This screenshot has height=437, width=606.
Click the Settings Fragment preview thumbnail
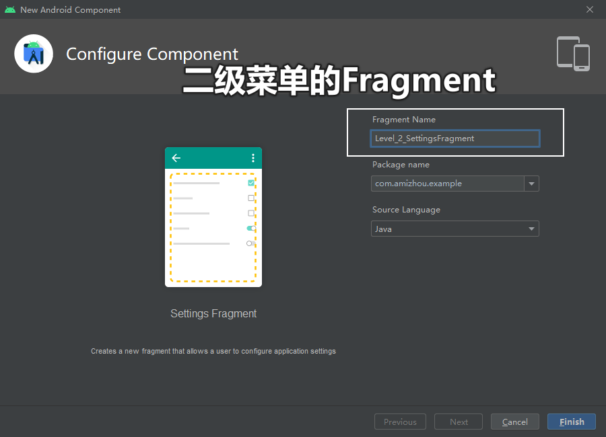213,216
